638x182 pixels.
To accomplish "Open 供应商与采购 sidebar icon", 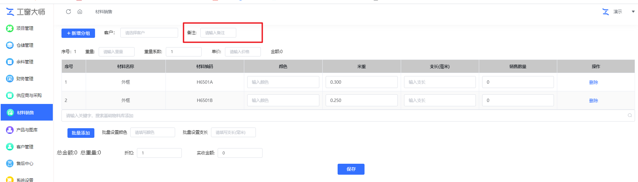I will click(10, 95).
